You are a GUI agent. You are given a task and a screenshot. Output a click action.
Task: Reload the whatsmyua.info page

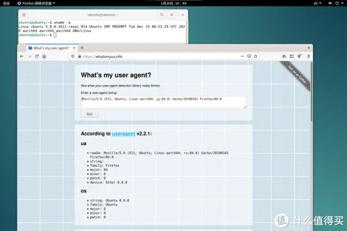click(x=36, y=57)
